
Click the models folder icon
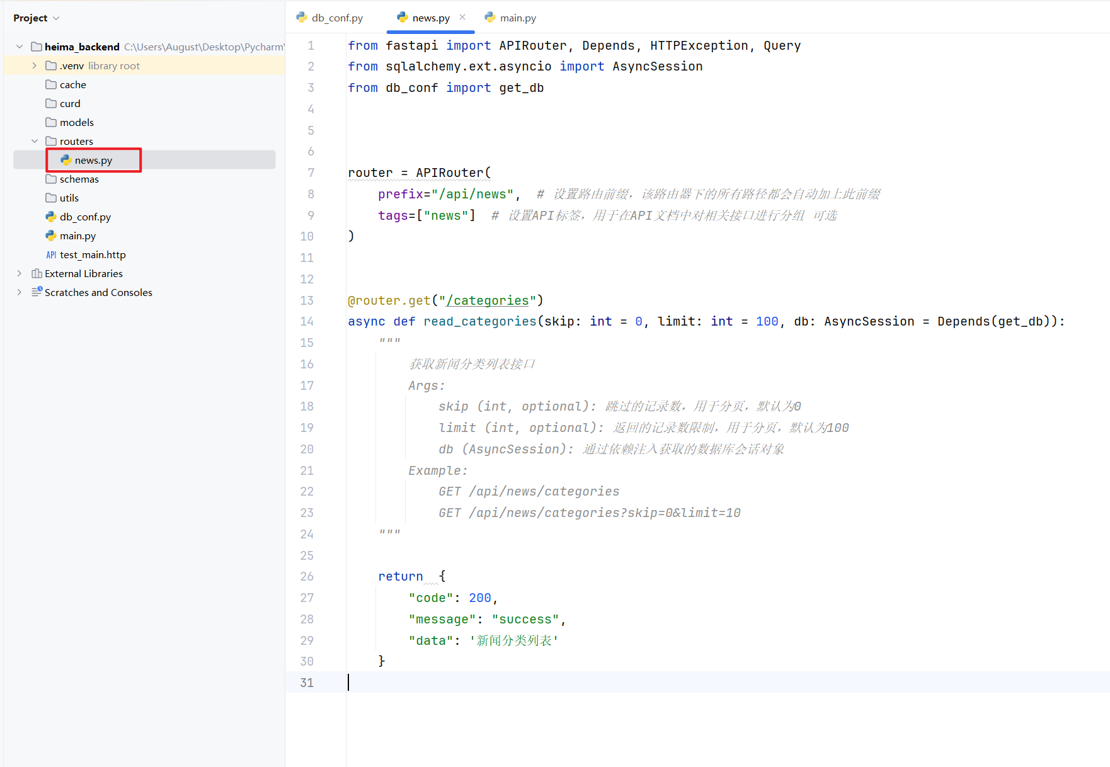[51, 122]
